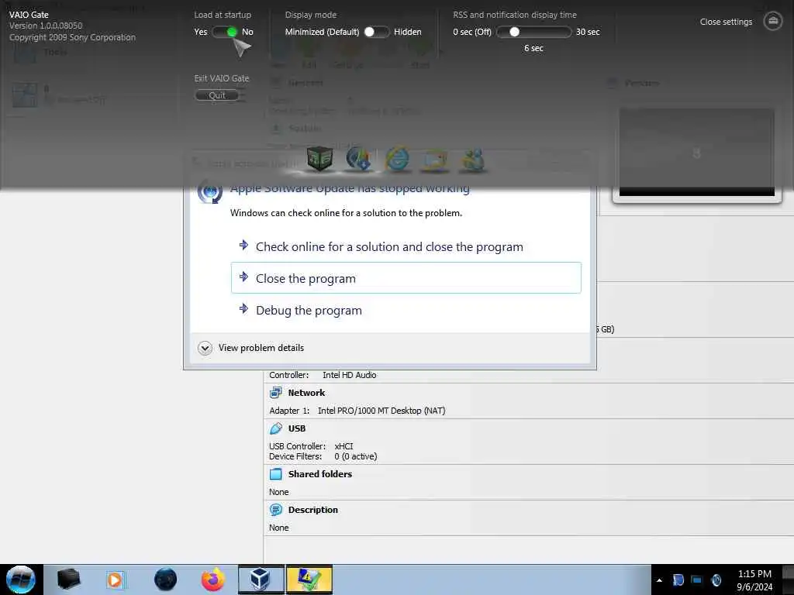Viewport: 794px width, 595px height.
Task: Click the Network section icon in VirtualBox
Action: click(x=276, y=393)
